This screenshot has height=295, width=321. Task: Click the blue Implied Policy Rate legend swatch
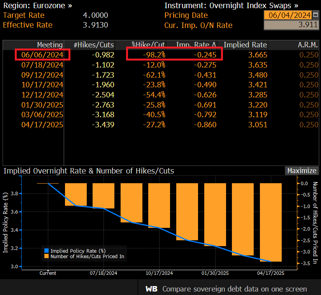(46, 251)
